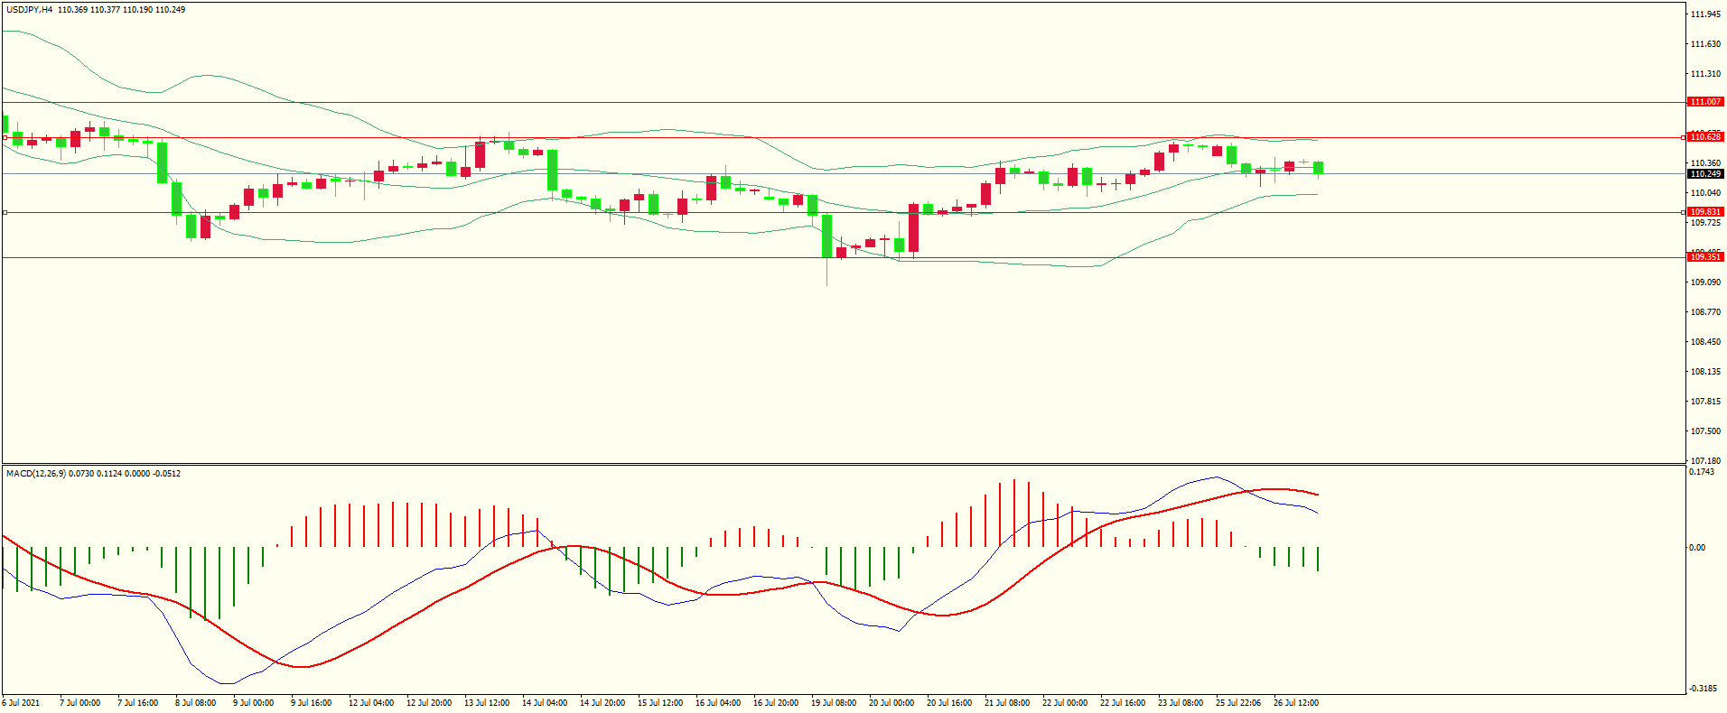This screenshot has width=1727, height=713.
Task: Click the 26 Jul 12:00 time label
Action: (x=1295, y=703)
